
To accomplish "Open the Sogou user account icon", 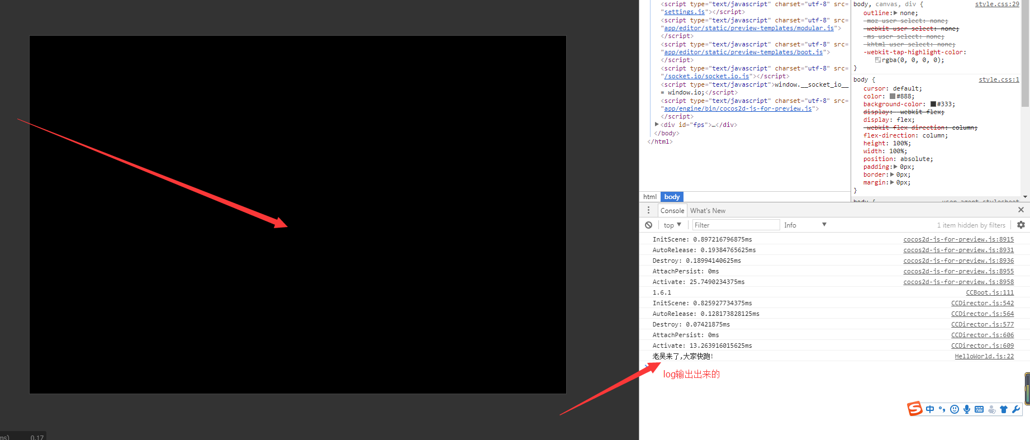I will [991, 409].
